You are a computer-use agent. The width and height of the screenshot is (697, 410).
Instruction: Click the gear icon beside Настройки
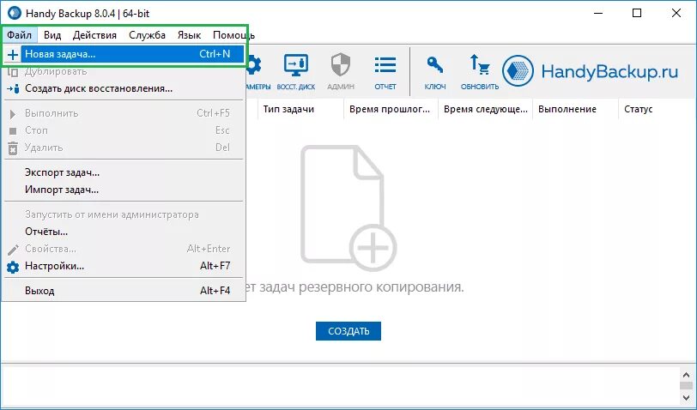click(x=13, y=267)
